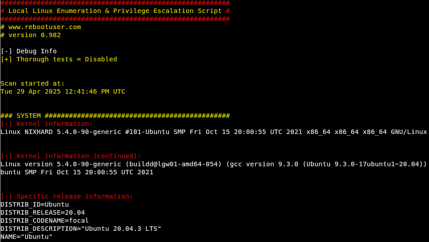429x242 pixels.
Task: Click the version 0.982 line
Action: point(30,35)
